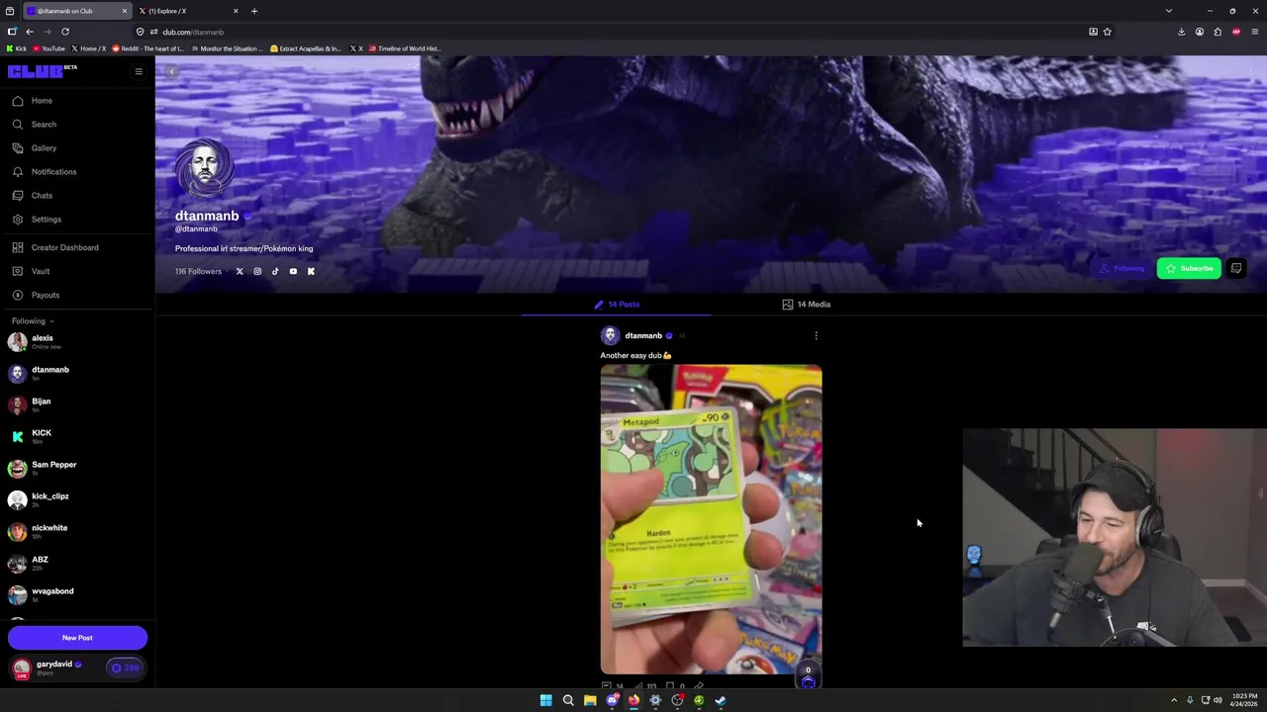Close the @dtanmanb on Club tab
The image size is (1267, 712).
[125, 11]
